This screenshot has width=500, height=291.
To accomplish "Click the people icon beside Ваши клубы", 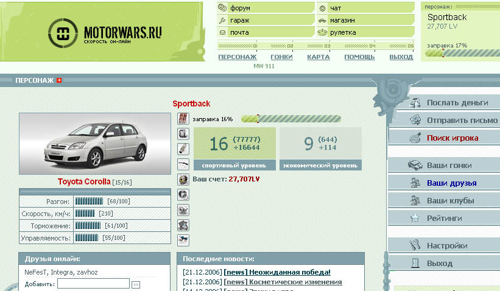I will [415, 200].
